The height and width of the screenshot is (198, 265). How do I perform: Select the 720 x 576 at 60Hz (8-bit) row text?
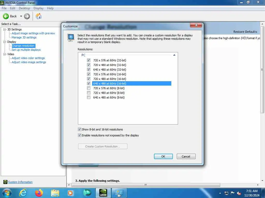click(x=109, y=88)
